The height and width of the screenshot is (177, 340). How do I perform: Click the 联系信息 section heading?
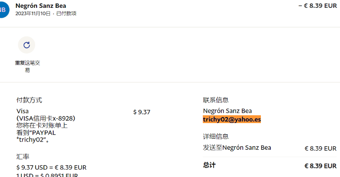[x=216, y=100]
